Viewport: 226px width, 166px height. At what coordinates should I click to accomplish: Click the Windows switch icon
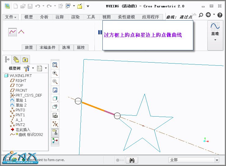[x=68, y=6]
